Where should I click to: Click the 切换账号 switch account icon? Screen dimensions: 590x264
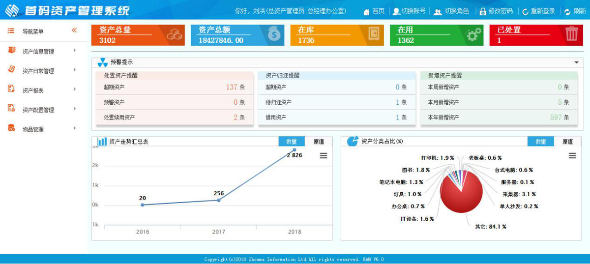tap(396, 11)
